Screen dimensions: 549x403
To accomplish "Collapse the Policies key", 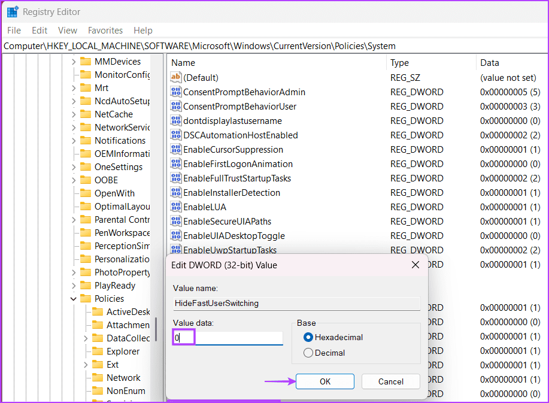I will point(73,298).
